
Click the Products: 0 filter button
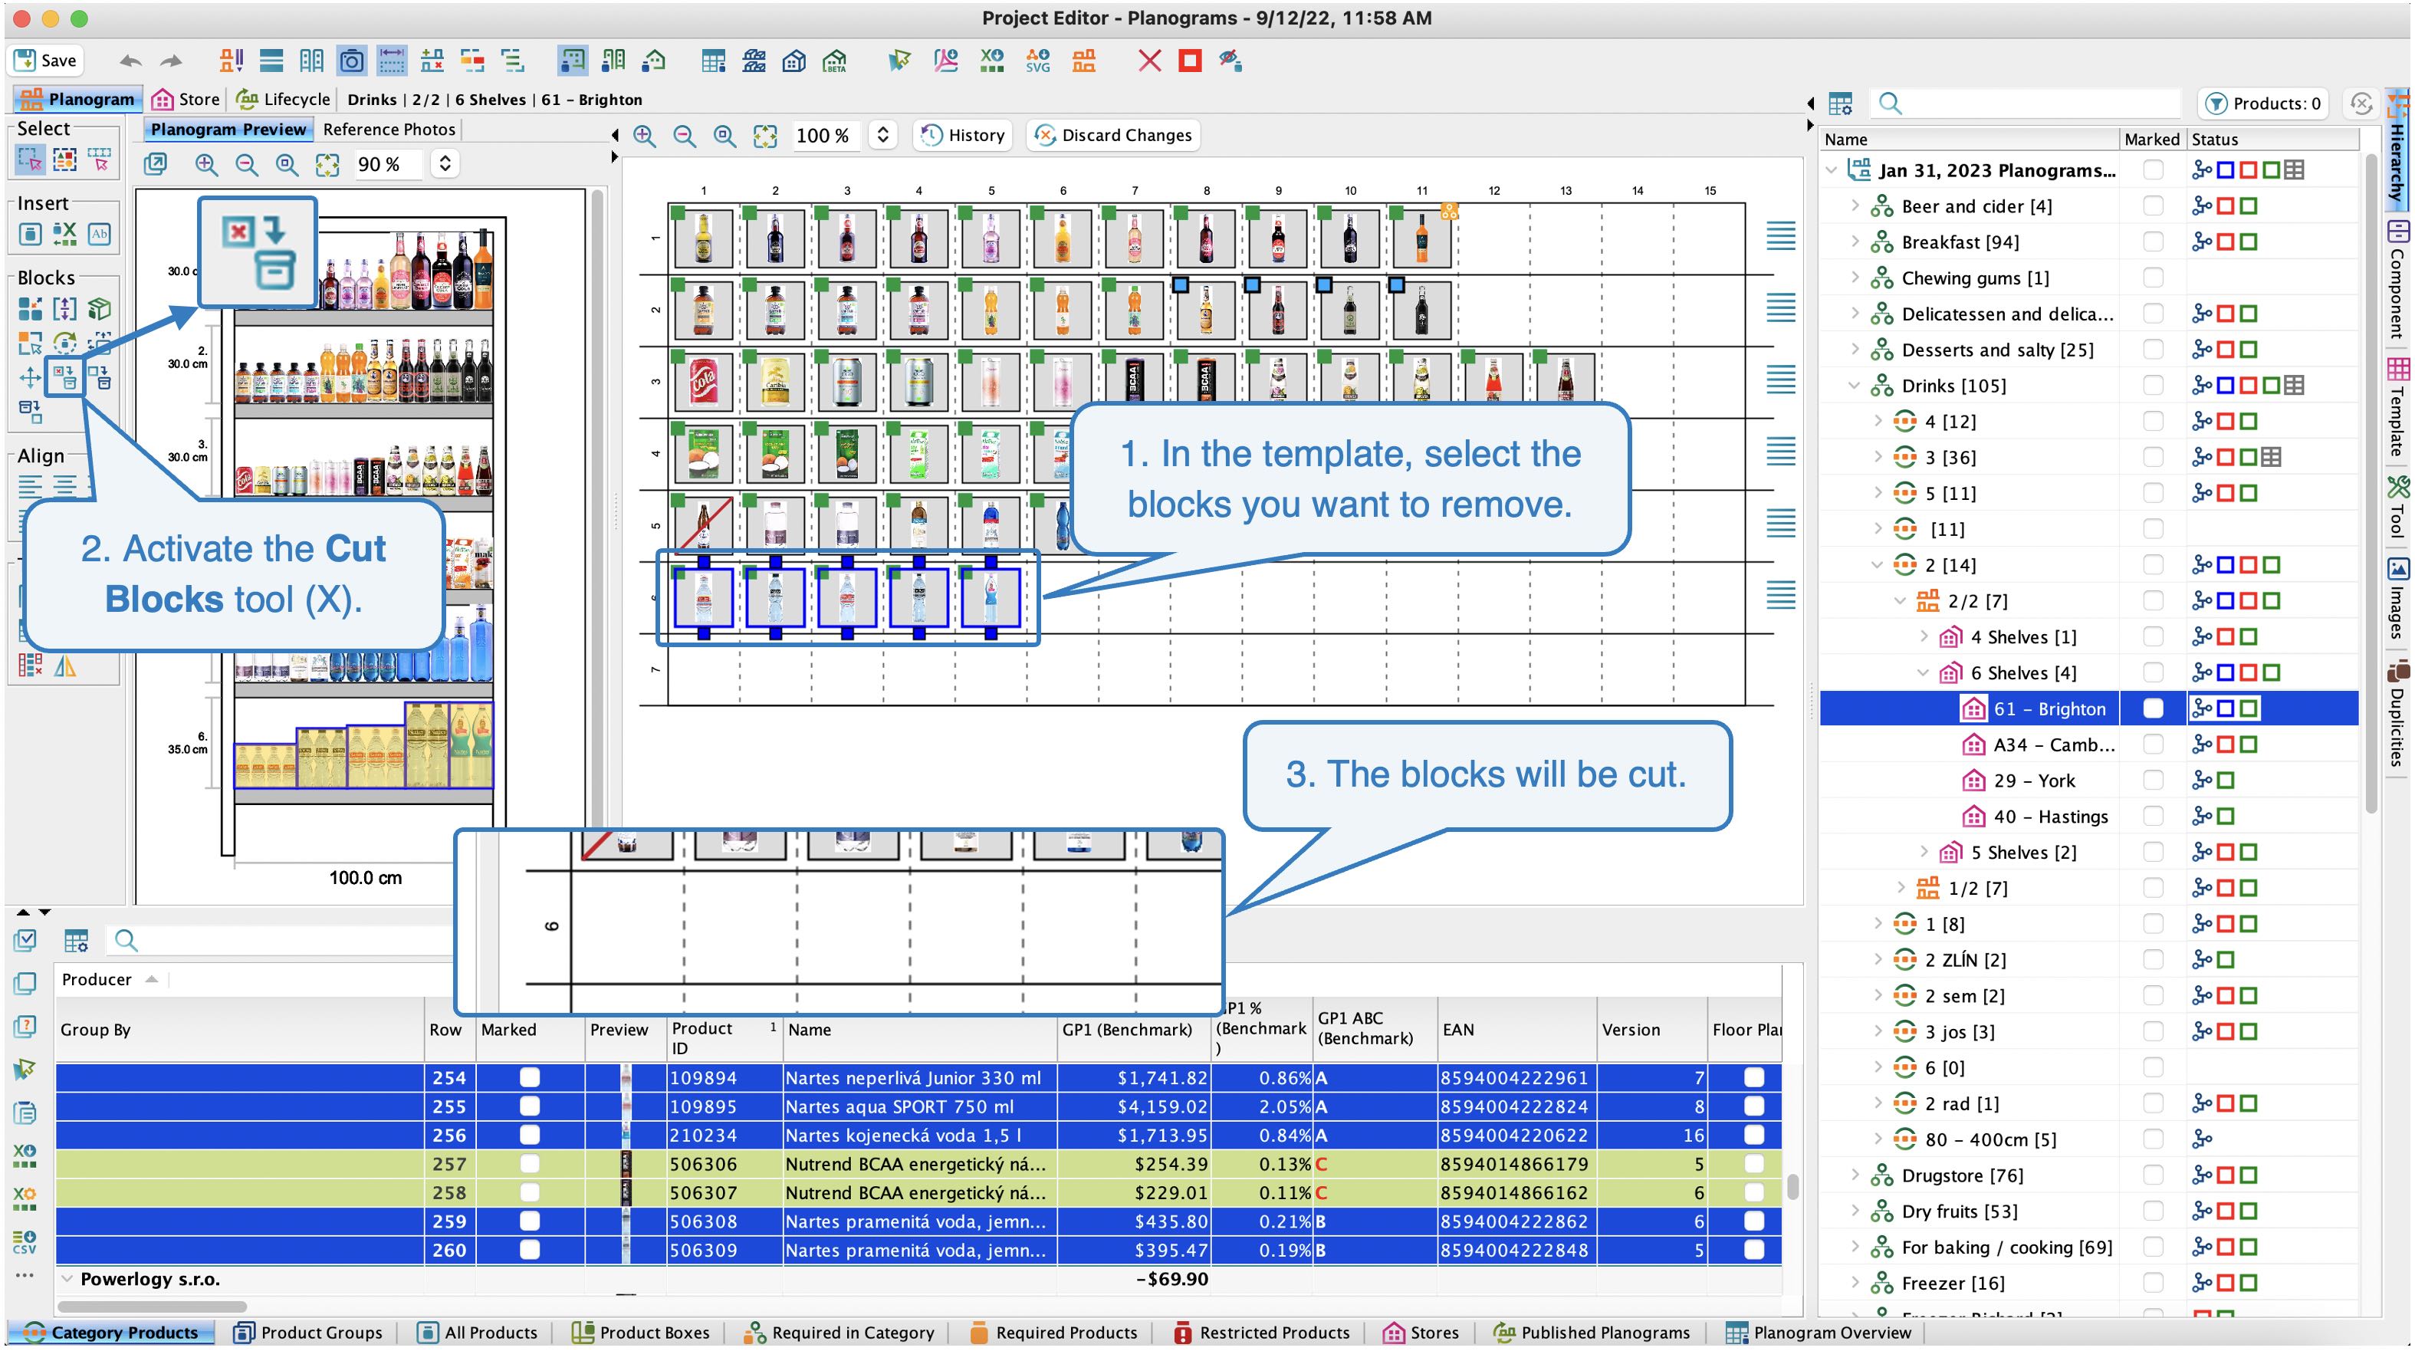2264,104
